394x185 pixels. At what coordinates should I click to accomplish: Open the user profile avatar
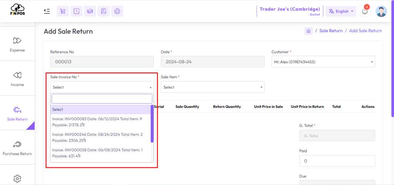[x=381, y=11]
